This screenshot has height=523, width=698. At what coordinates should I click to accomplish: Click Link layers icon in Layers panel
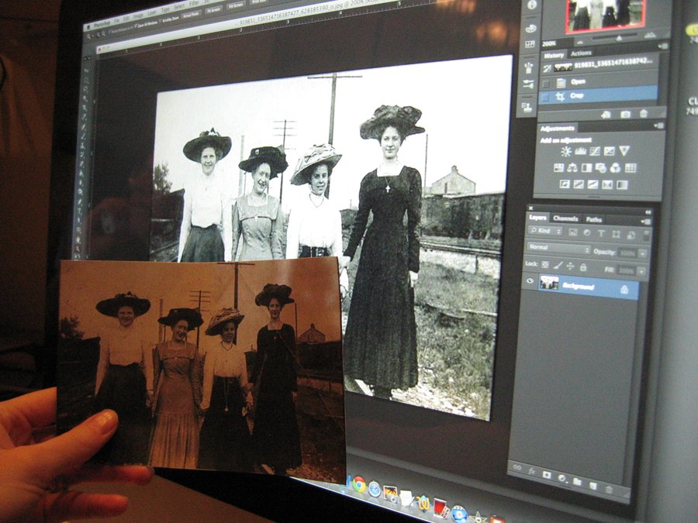pos(517,467)
